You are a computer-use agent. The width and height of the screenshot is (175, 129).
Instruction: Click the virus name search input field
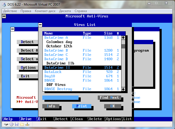(x=60, y=98)
